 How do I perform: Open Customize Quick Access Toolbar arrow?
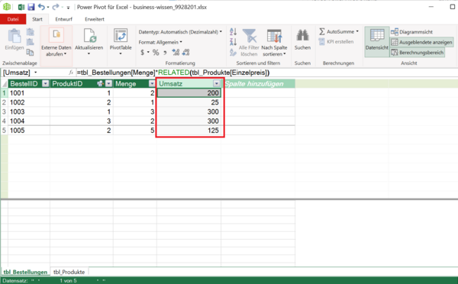click(68, 8)
